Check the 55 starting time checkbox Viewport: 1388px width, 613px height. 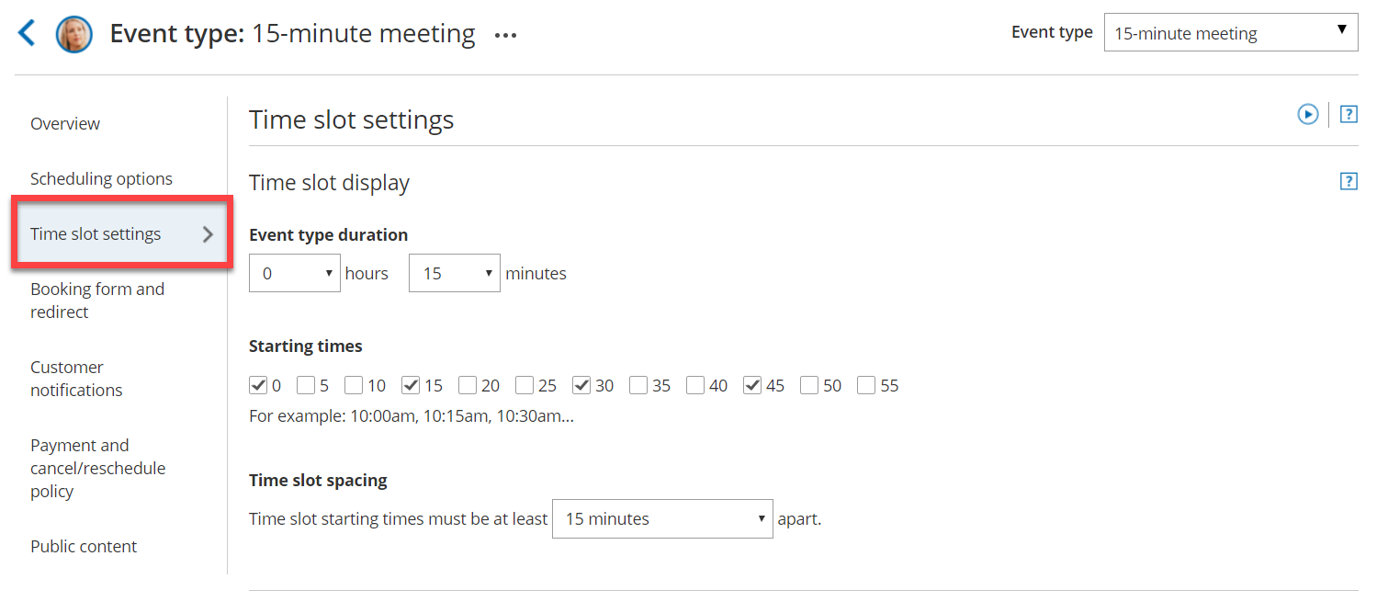(x=866, y=385)
